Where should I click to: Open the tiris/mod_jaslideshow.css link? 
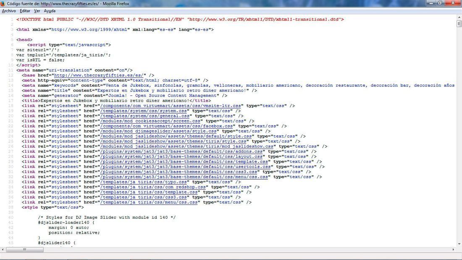(186, 146)
